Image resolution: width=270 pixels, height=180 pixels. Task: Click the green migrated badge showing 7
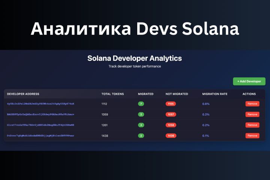pyautogui.click(x=141, y=104)
